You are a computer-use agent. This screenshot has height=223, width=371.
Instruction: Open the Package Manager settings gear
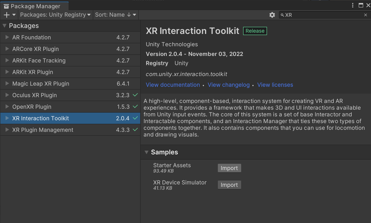click(272, 15)
